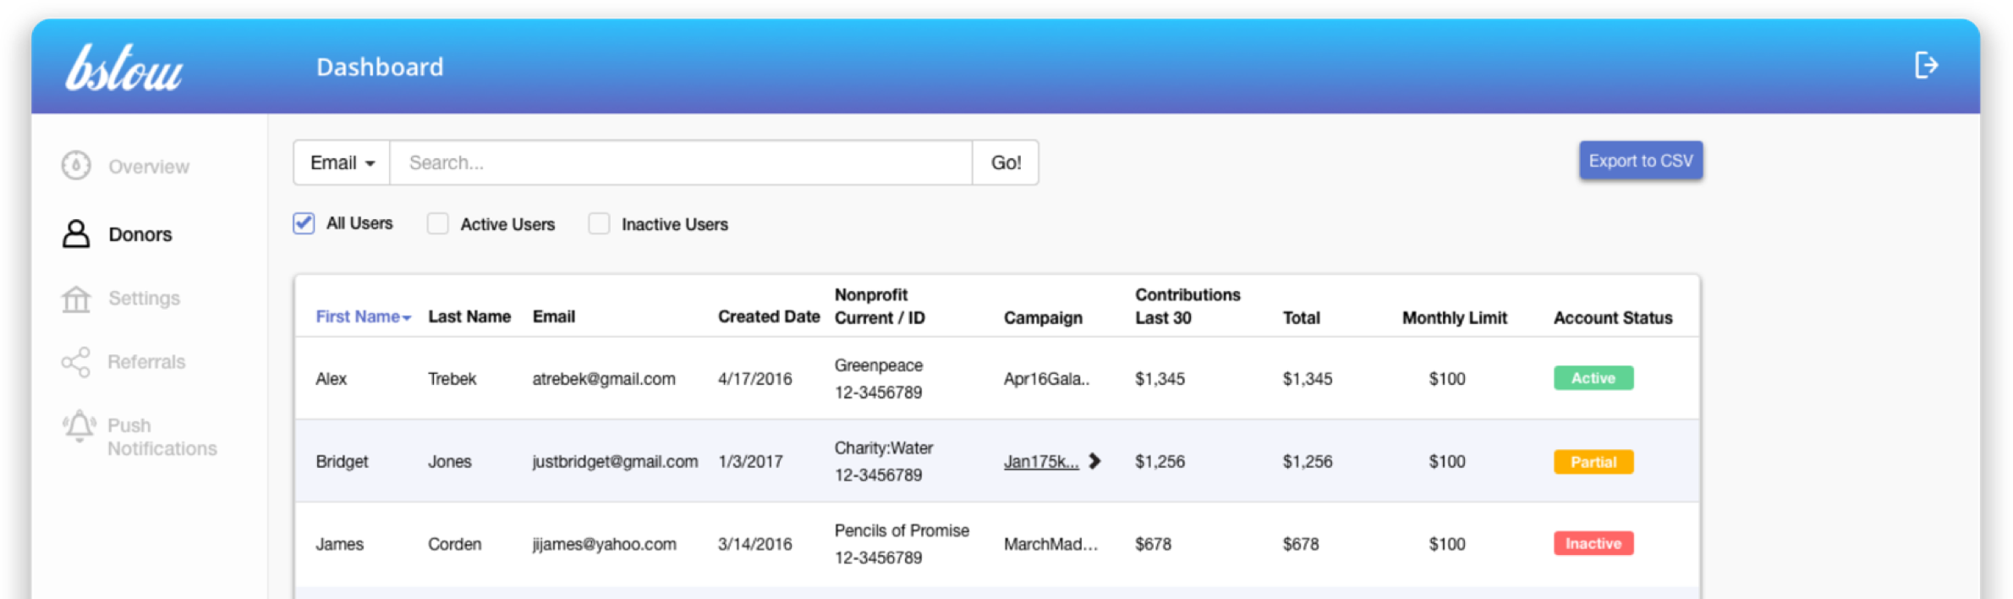
Task: Enable the Active Users checkbox
Action: [437, 223]
